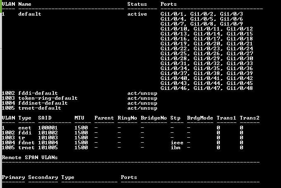Click the 'default' VLAN name
Screen dimensions: 281x188
[x=30, y=14]
